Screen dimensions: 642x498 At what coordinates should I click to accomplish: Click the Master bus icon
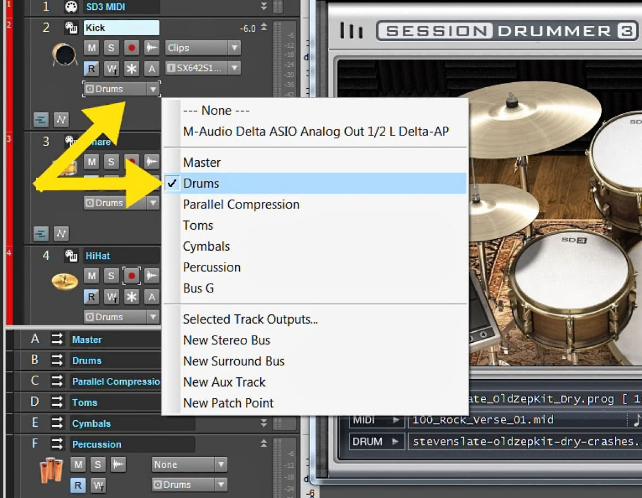[57, 339]
